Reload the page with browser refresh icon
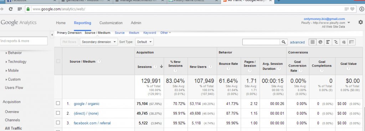365x131 pixels. (x=10, y=9)
